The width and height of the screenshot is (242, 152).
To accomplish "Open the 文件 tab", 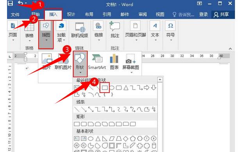I will tap(15, 15).
